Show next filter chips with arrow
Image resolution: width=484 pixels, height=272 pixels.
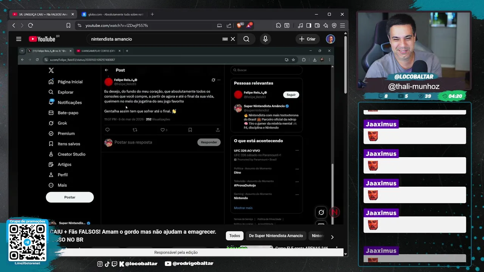(x=332, y=237)
